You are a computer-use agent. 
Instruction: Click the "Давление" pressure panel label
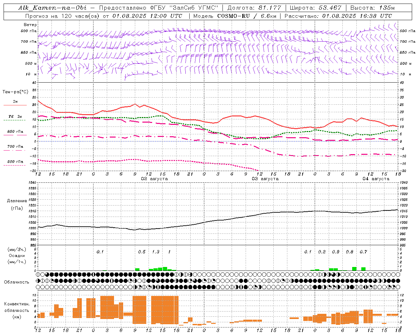pos(17,201)
